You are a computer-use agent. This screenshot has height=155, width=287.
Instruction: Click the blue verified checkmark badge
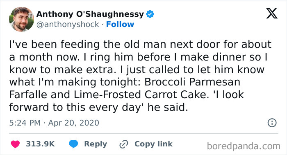point(150,14)
